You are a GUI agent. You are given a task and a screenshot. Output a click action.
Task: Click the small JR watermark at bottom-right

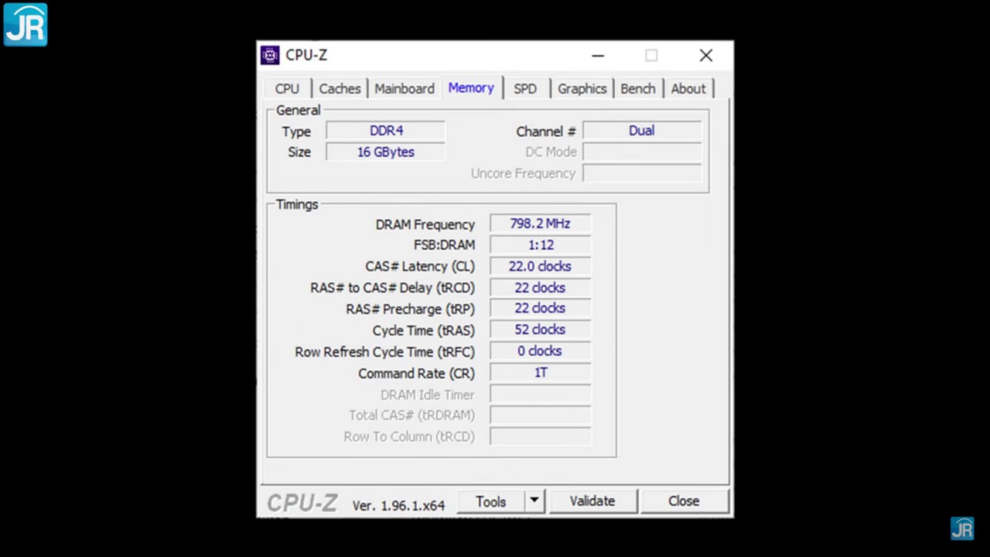(962, 528)
